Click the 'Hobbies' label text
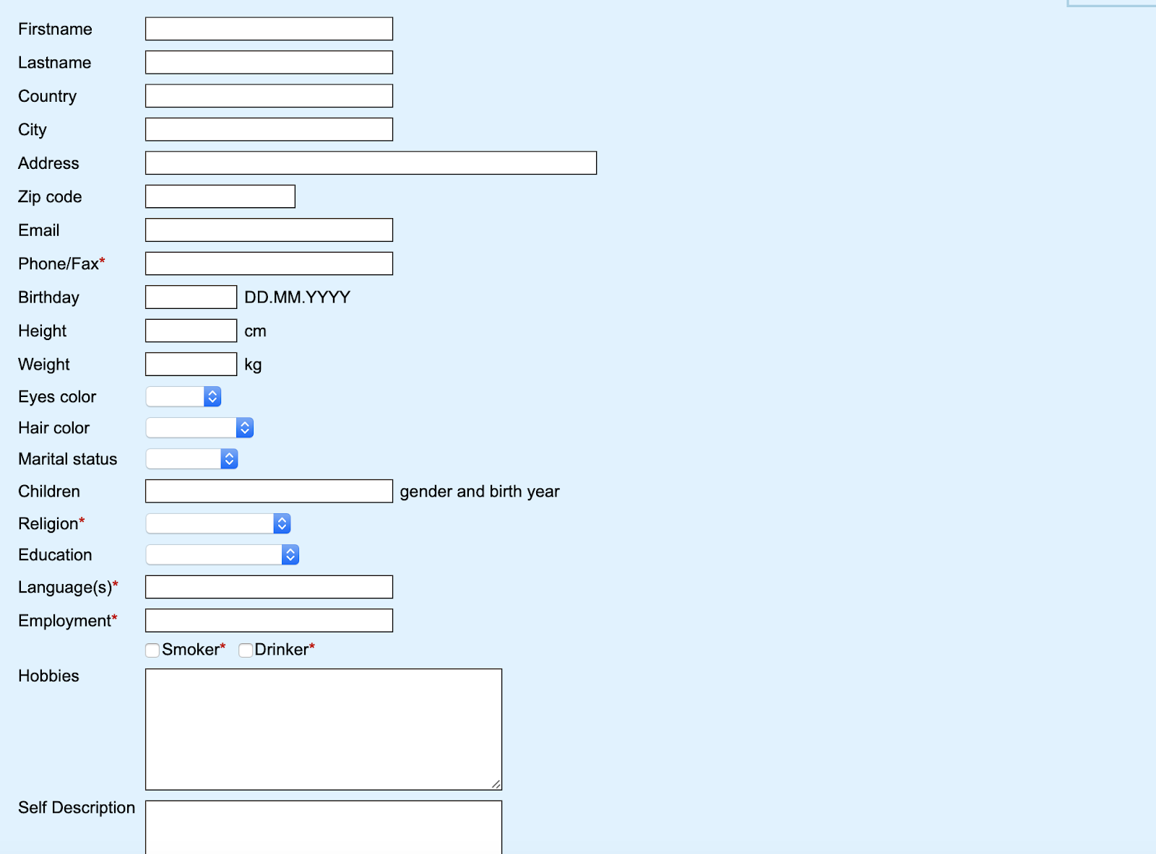The image size is (1156, 854). click(48, 676)
